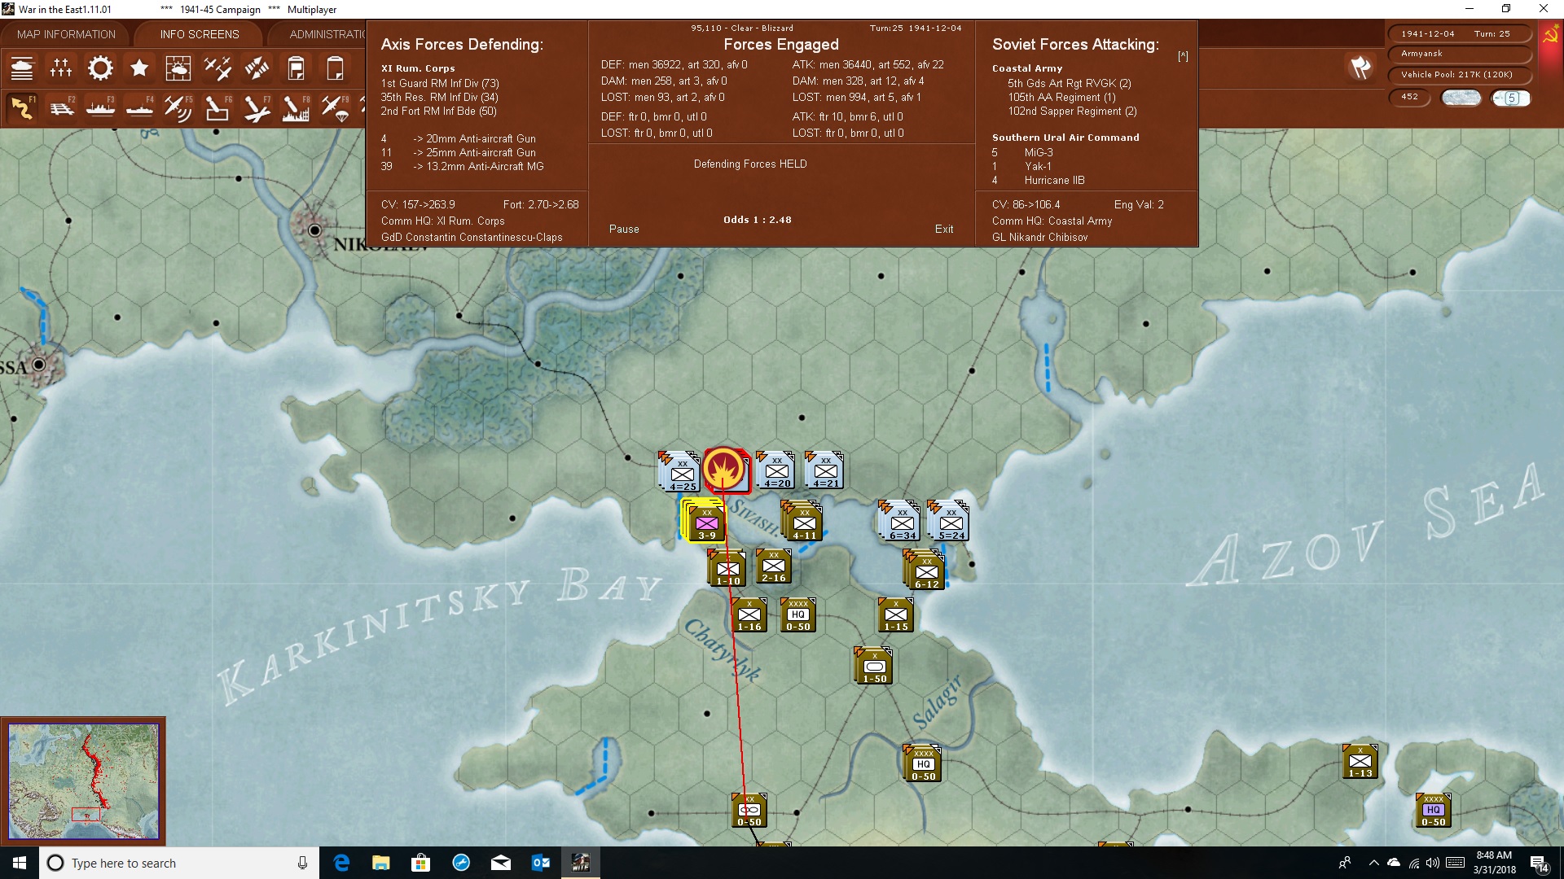Screen dimensions: 1564x879
Task: Open the flagged report clipboard icon
Action: (x=296, y=68)
